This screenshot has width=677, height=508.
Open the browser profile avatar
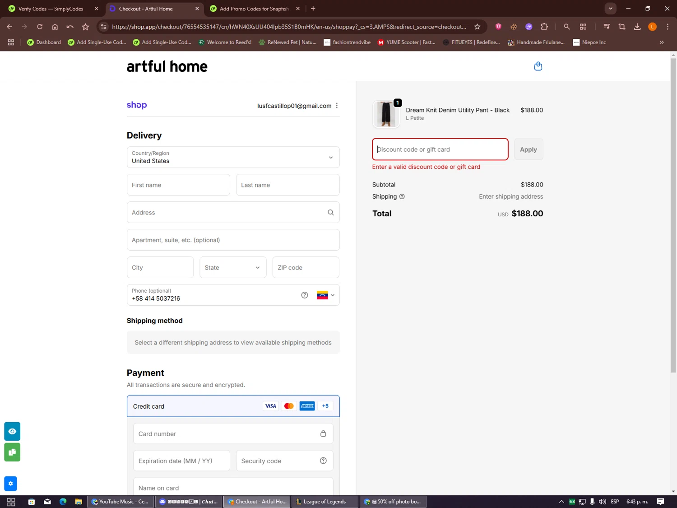(x=652, y=27)
